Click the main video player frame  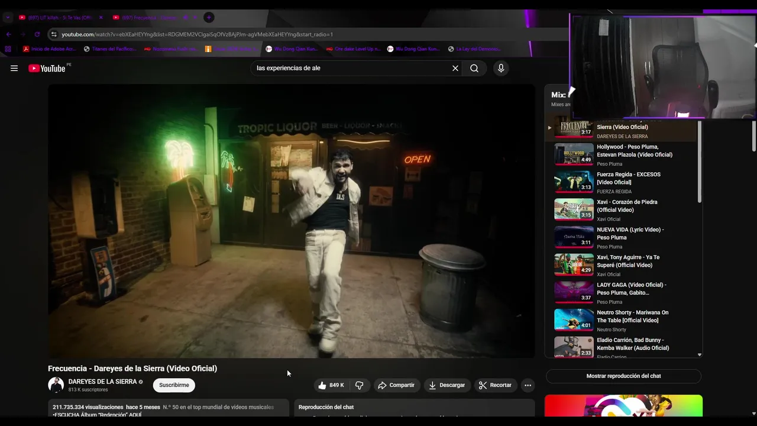tap(292, 221)
